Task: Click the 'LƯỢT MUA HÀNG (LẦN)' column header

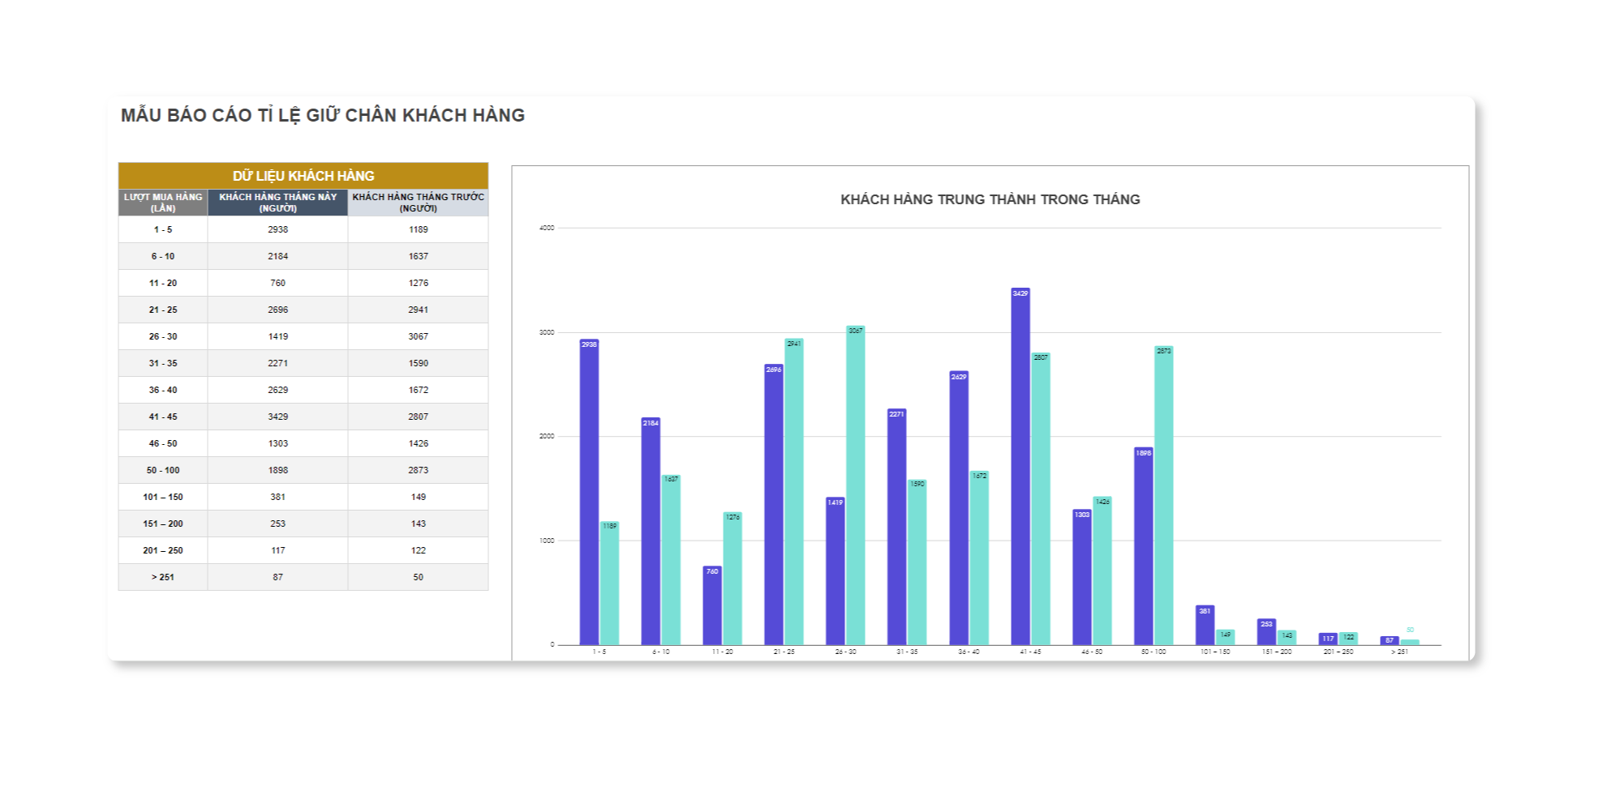Action: coord(163,203)
